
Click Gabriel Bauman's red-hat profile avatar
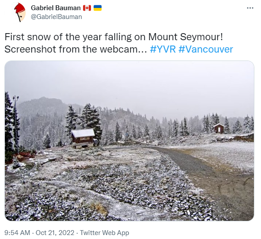19,12
